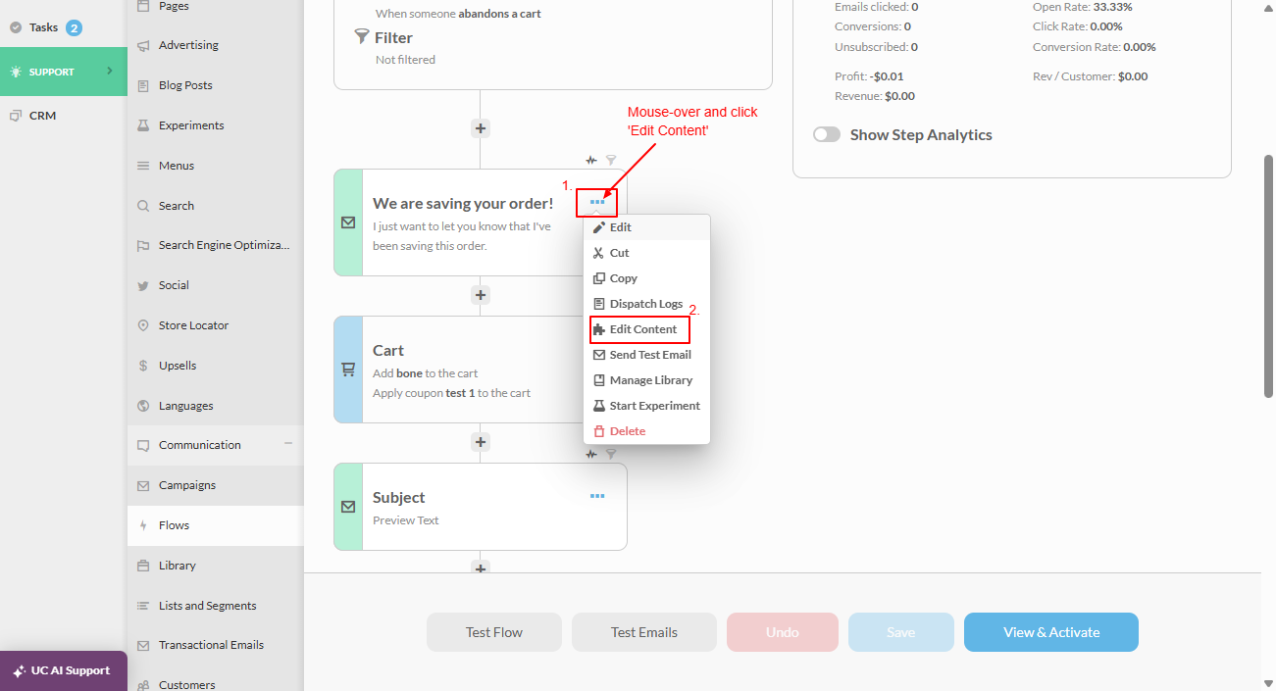Open the Store Locator sidebar item
The height and width of the screenshot is (691, 1276).
pos(193,325)
